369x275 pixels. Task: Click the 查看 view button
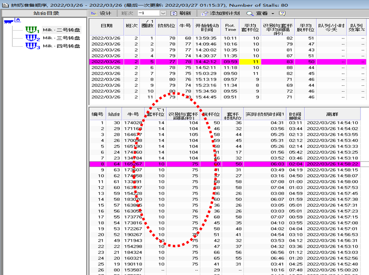click(257, 13)
